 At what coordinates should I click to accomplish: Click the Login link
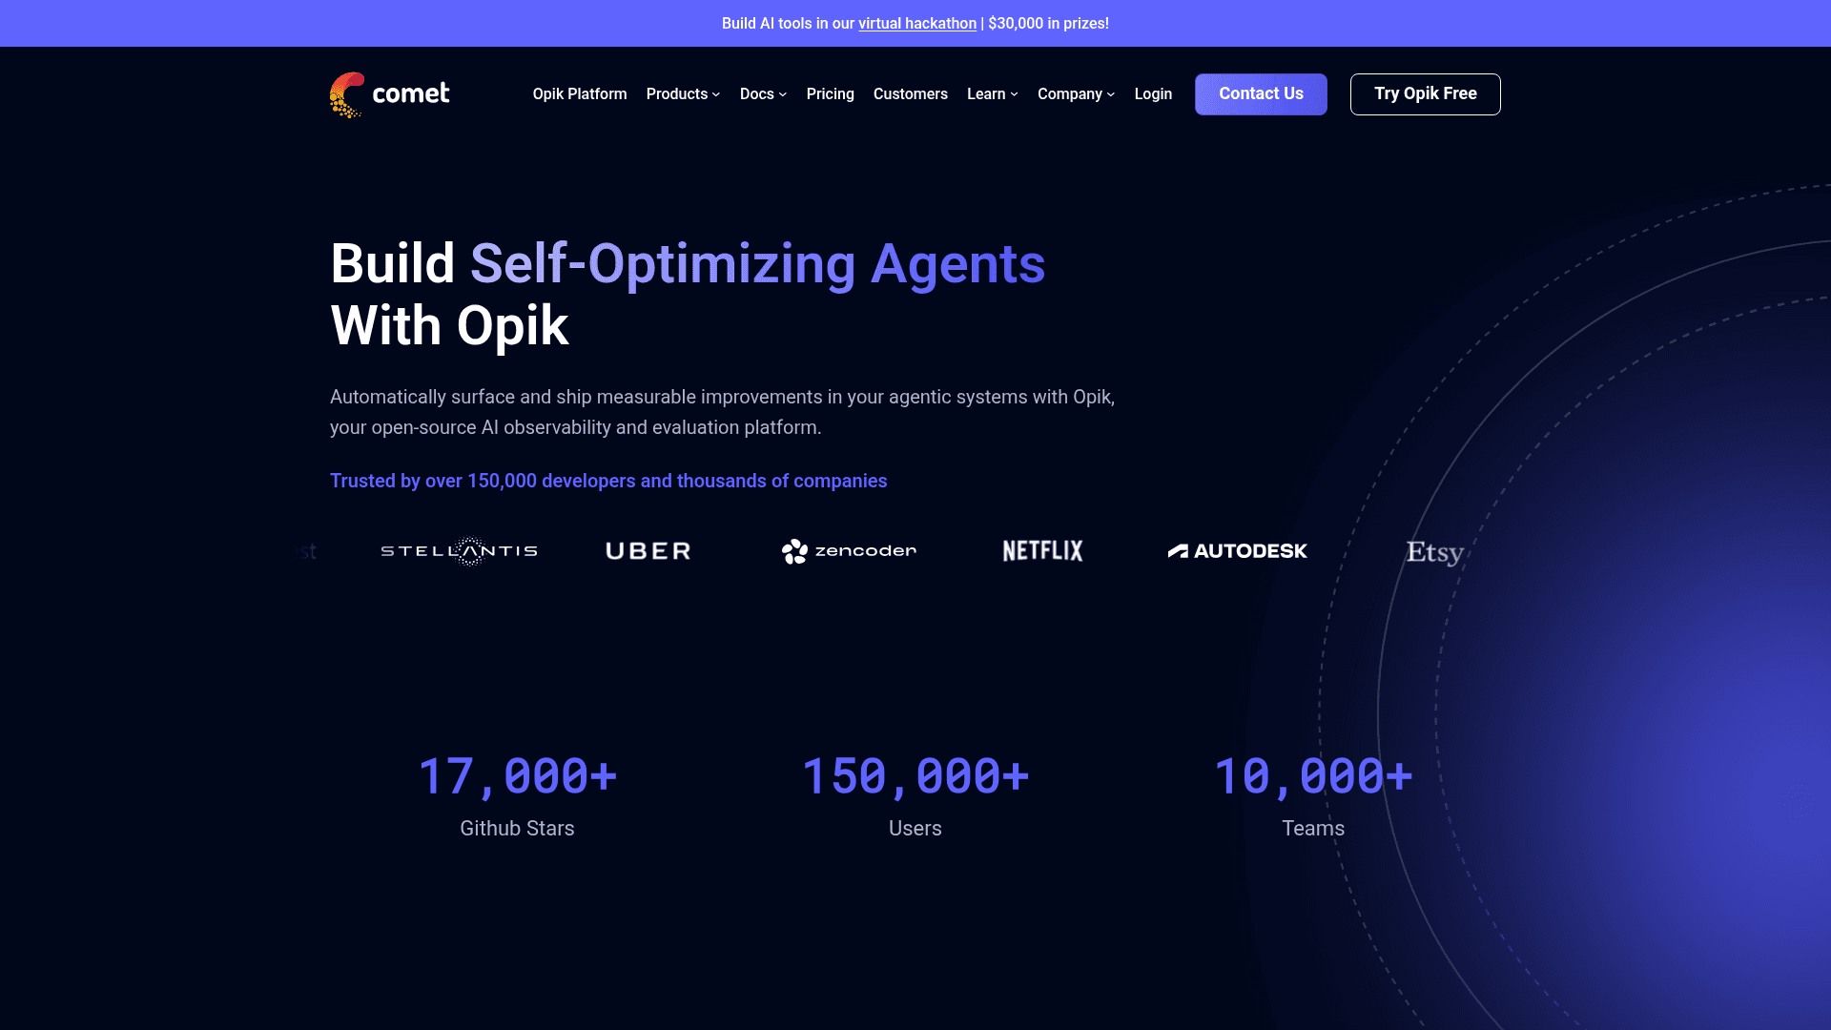[x=1153, y=93]
